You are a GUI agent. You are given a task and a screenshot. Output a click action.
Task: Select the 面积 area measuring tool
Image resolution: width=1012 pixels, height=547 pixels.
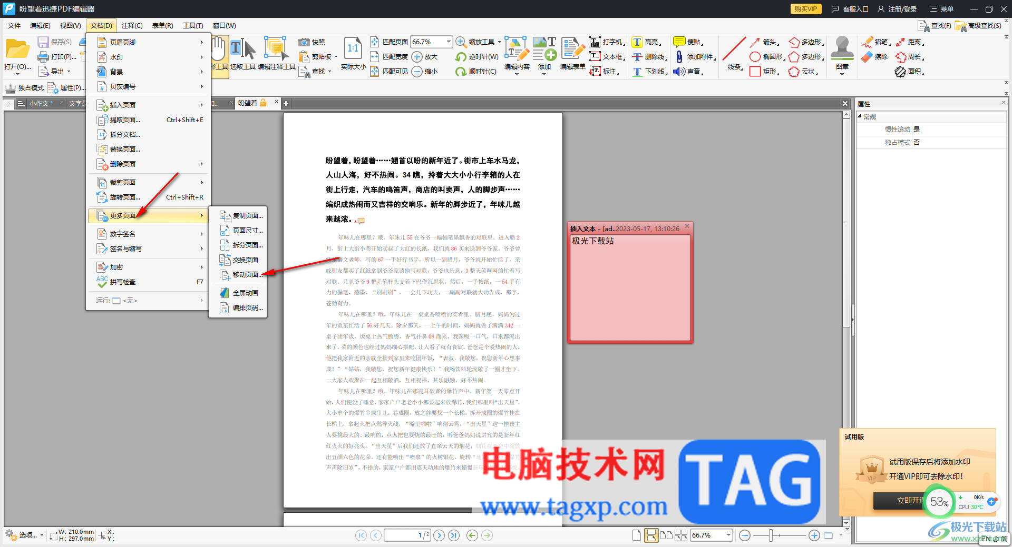tap(910, 72)
